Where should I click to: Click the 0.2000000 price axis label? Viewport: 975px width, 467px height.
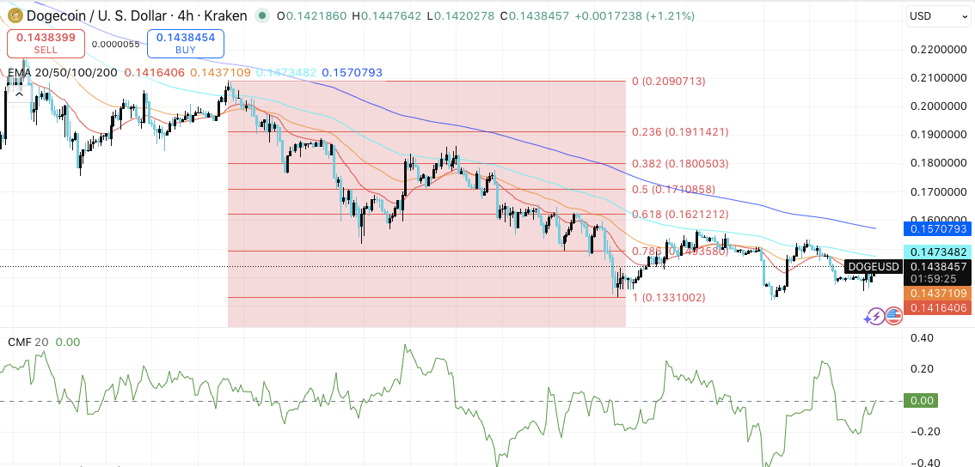pos(939,106)
